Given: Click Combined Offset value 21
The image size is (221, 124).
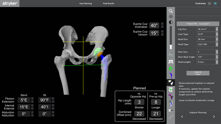Looking at the screenshot, I should click(156, 114).
